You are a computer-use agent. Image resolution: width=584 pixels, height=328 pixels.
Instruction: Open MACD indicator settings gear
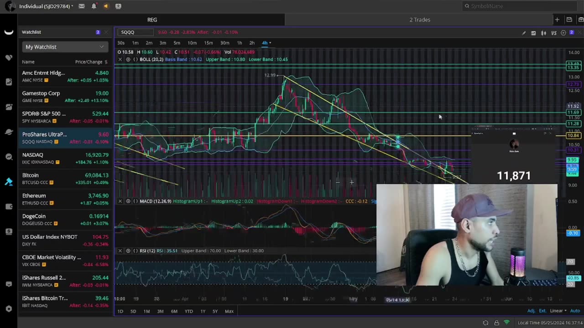pos(128,201)
